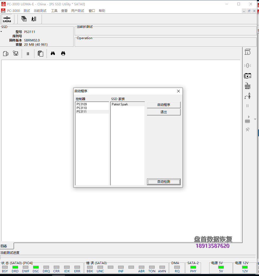Click the copy pages icon
Viewport: 259px width, 276px height.
[x=41, y=54]
